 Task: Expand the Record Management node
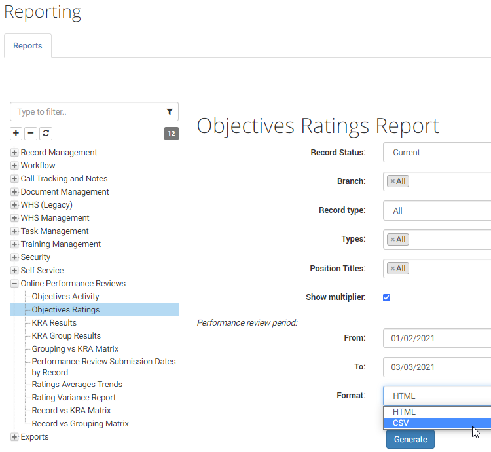click(14, 153)
